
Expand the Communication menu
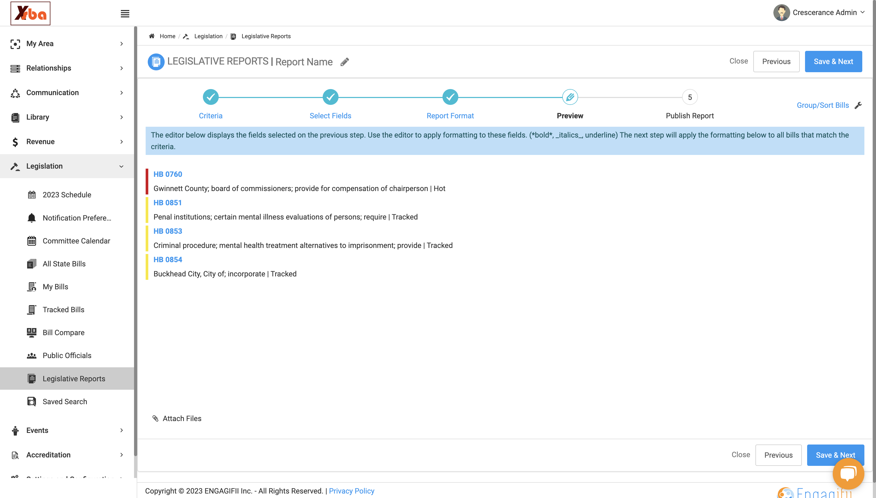click(67, 93)
